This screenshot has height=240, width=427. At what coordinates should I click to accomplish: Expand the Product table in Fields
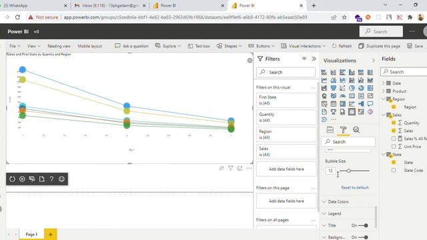coord(384,91)
